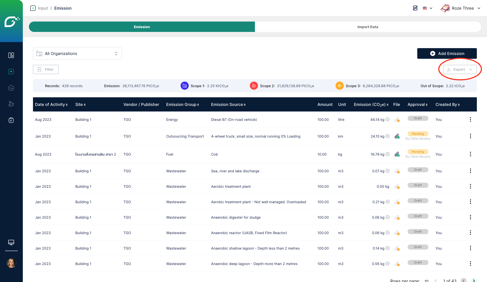Image resolution: width=487 pixels, height=282 pixels.
Task: Open the dashboard icon in sidebar
Action: pyautogui.click(x=11, y=55)
